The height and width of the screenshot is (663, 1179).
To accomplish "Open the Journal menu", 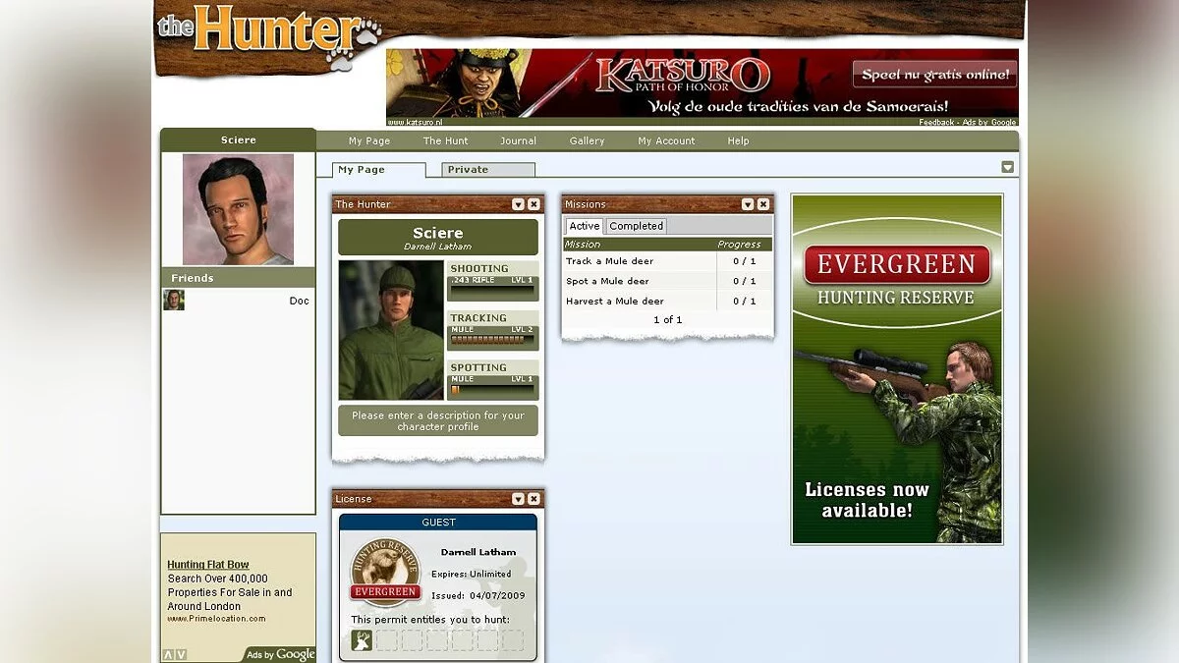I will 518,141.
